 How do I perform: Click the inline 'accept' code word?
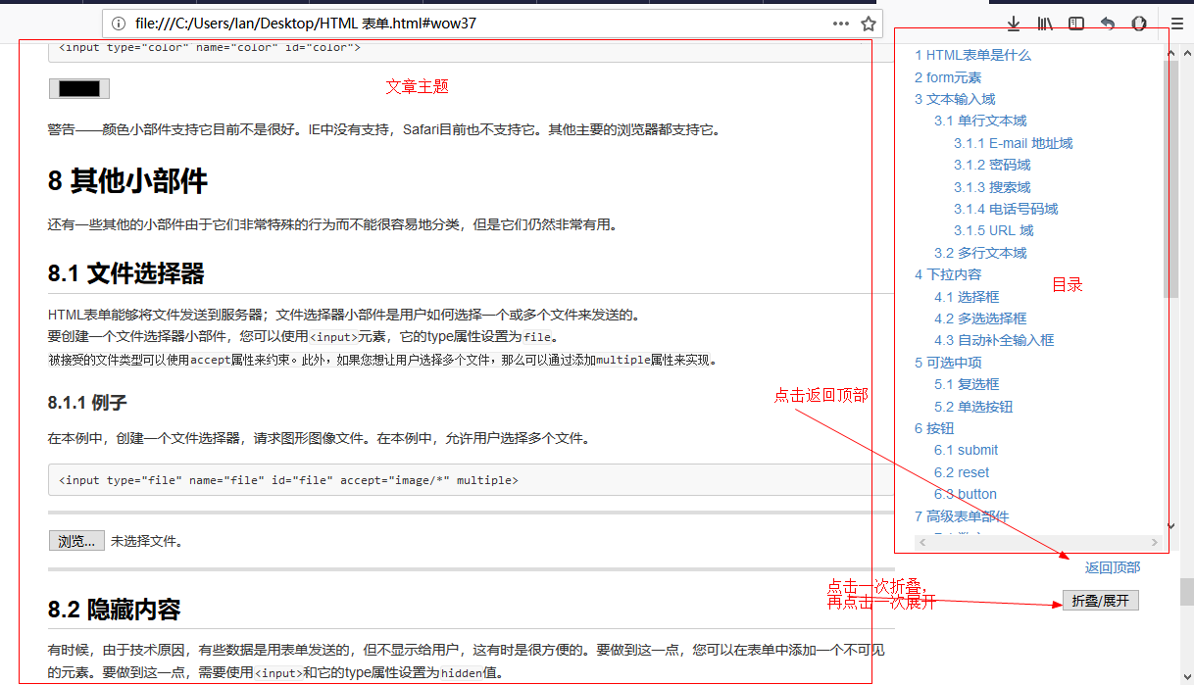[210, 360]
